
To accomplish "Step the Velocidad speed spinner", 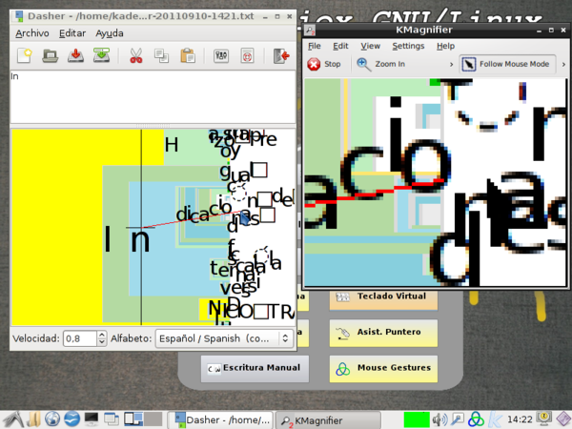I will [102, 338].
